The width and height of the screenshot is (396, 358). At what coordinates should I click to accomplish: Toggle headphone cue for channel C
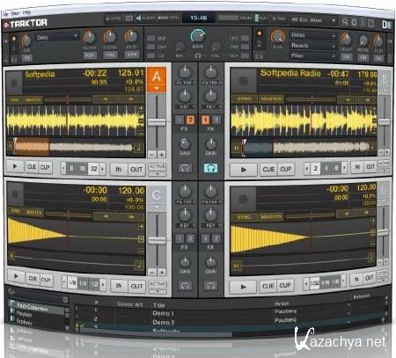185,286
